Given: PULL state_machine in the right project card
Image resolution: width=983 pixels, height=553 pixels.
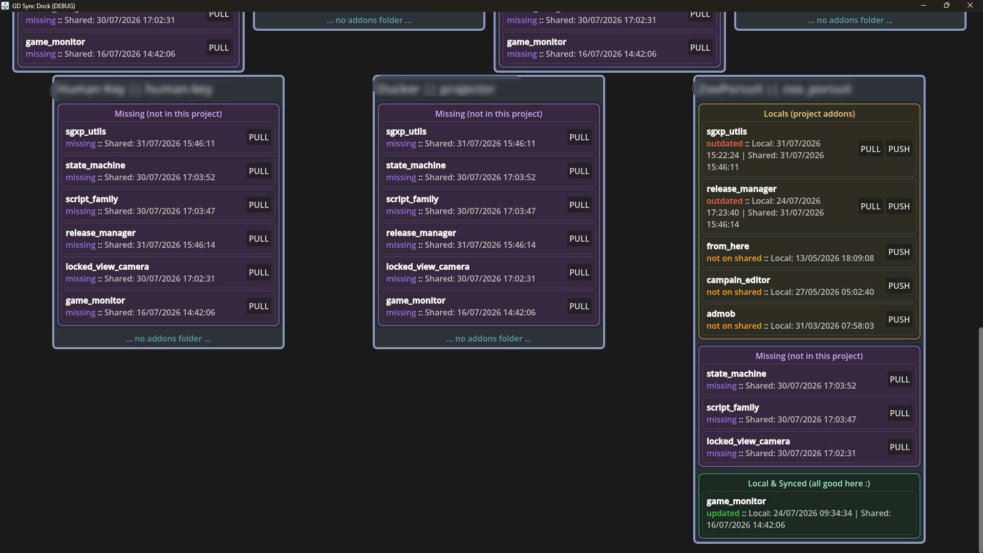Looking at the screenshot, I should (900, 379).
